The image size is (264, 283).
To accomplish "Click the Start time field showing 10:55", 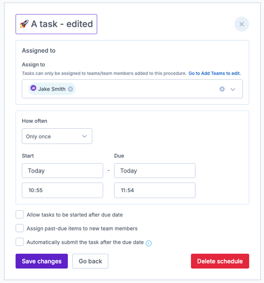I will (62, 190).
